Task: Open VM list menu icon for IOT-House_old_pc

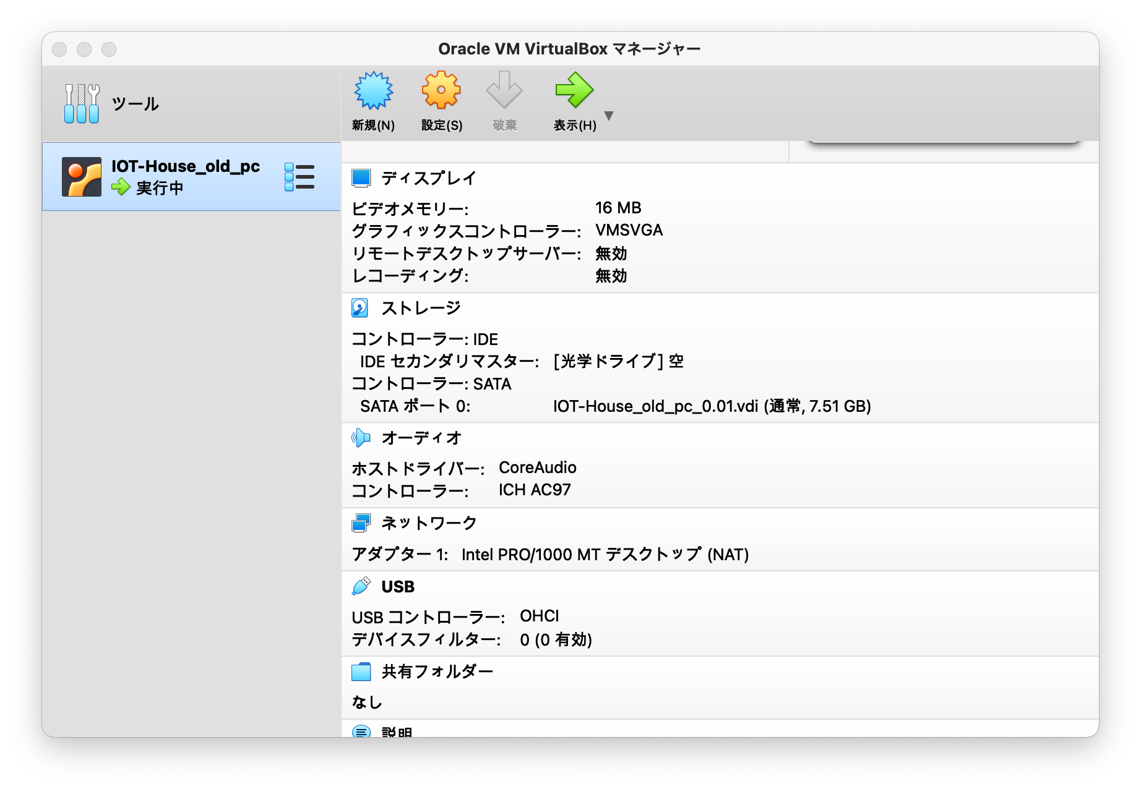Action: tap(299, 177)
